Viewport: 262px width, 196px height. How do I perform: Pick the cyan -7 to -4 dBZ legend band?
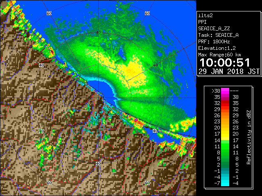point(225,183)
